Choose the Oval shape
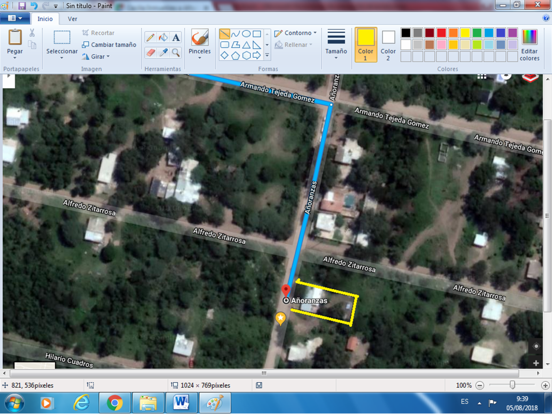Image resolution: width=552 pixels, height=414 pixels. click(246, 34)
